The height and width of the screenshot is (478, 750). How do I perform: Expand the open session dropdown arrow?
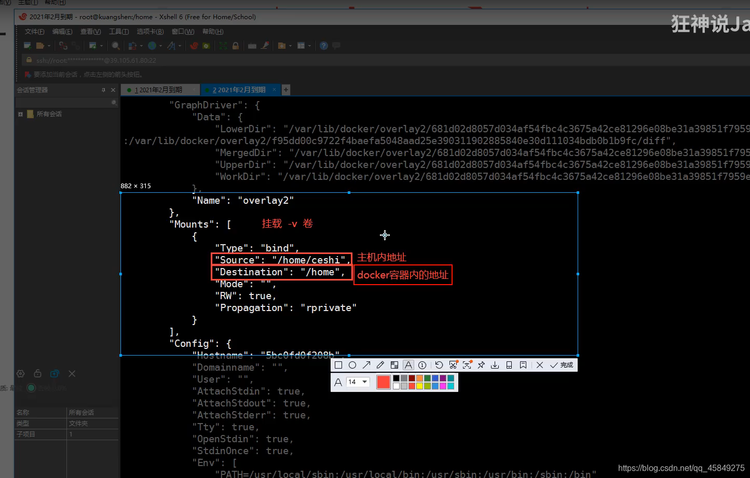click(x=49, y=46)
